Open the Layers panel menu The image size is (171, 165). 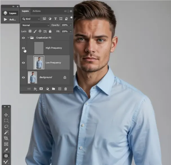pos(71,11)
